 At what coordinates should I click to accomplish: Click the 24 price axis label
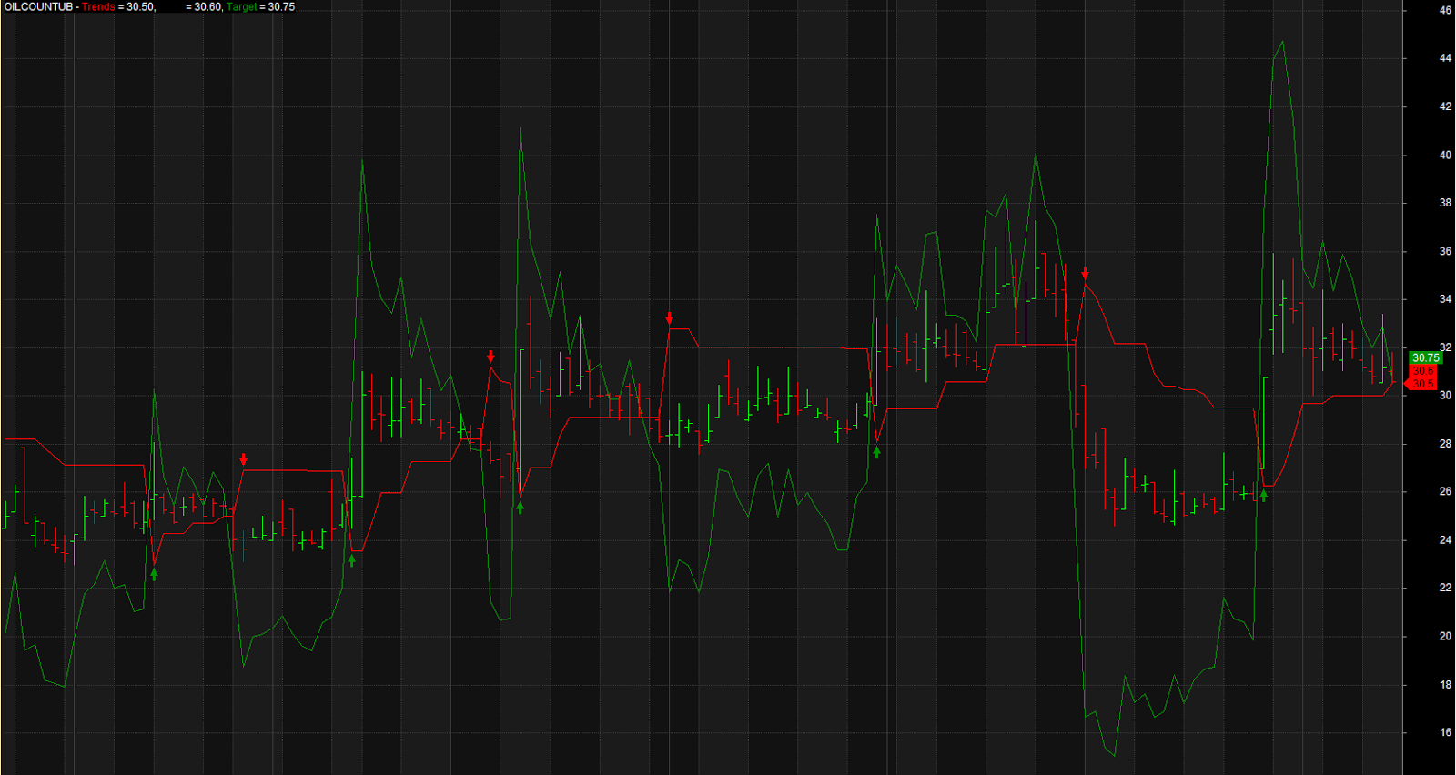(x=1445, y=539)
